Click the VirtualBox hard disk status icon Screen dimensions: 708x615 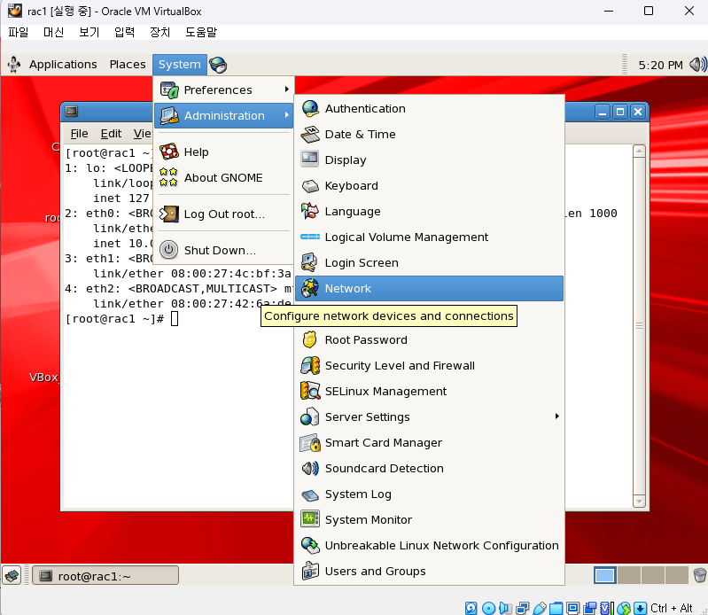(x=471, y=608)
